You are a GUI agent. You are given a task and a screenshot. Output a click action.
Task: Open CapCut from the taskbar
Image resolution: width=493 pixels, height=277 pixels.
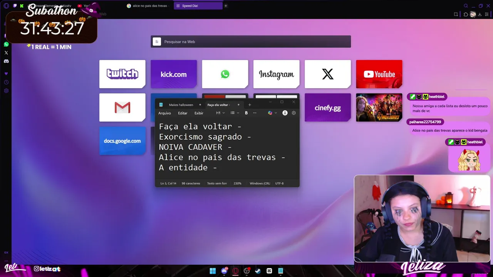click(x=269, y=271)
